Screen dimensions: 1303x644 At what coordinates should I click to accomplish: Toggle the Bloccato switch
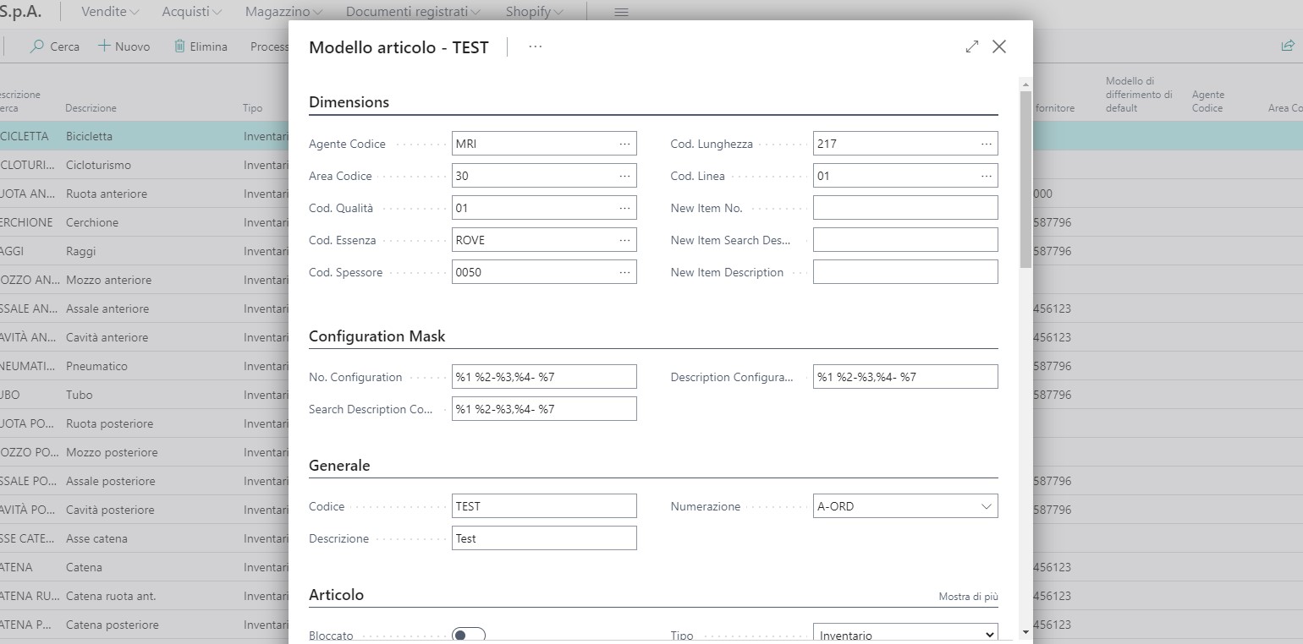(469, 635)
